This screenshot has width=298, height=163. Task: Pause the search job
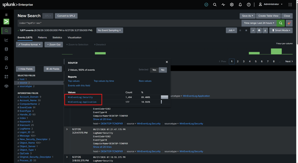click(x=240, y=30)
